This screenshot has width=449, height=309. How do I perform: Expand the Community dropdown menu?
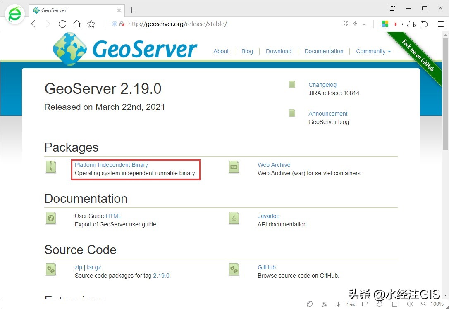(x=373, y=52)
